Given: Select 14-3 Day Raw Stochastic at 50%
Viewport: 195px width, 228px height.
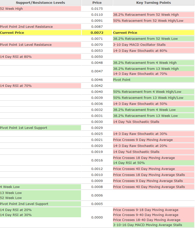Looking at the screenshot, I should (x=153, y=104).
